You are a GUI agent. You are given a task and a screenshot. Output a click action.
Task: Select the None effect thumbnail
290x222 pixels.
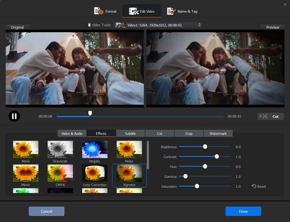pos(26,150)
